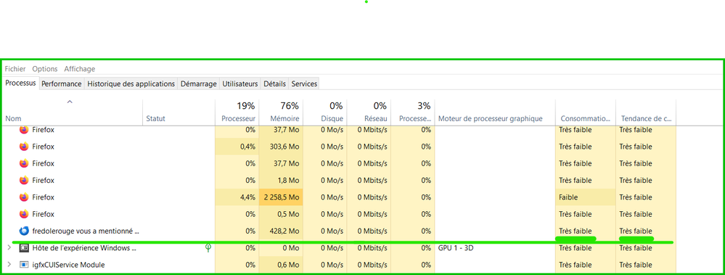Click the 303,6 Mo memory cell
725x275 pixels.
coord(281,147)
